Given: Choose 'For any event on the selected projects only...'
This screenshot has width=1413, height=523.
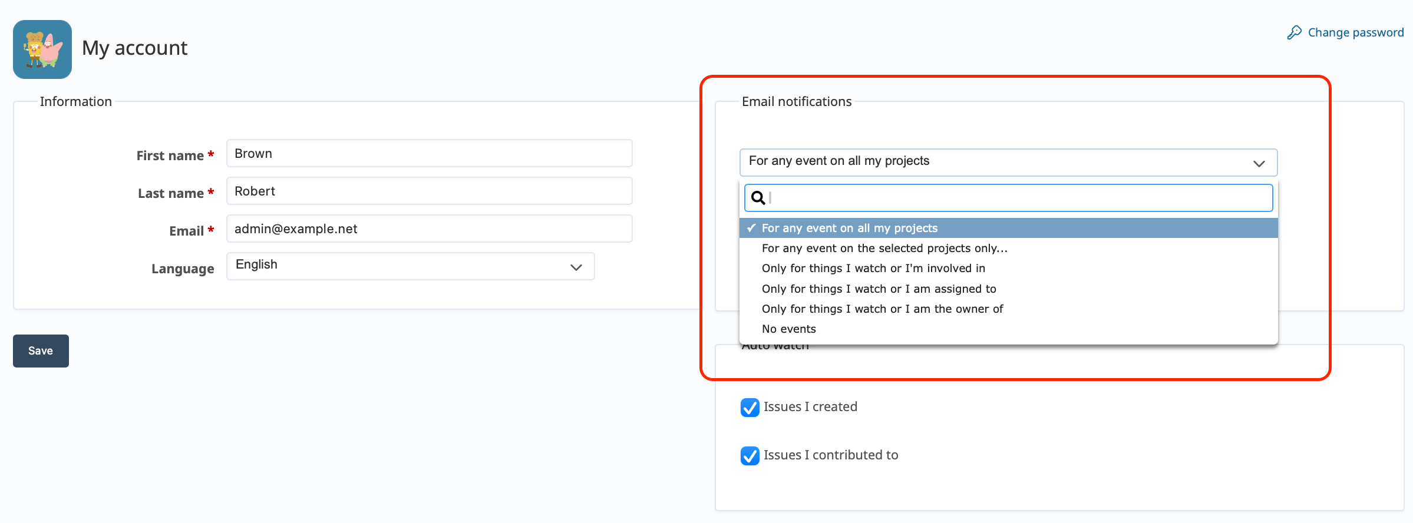Looking at the screenshot, I should 1008,248.
